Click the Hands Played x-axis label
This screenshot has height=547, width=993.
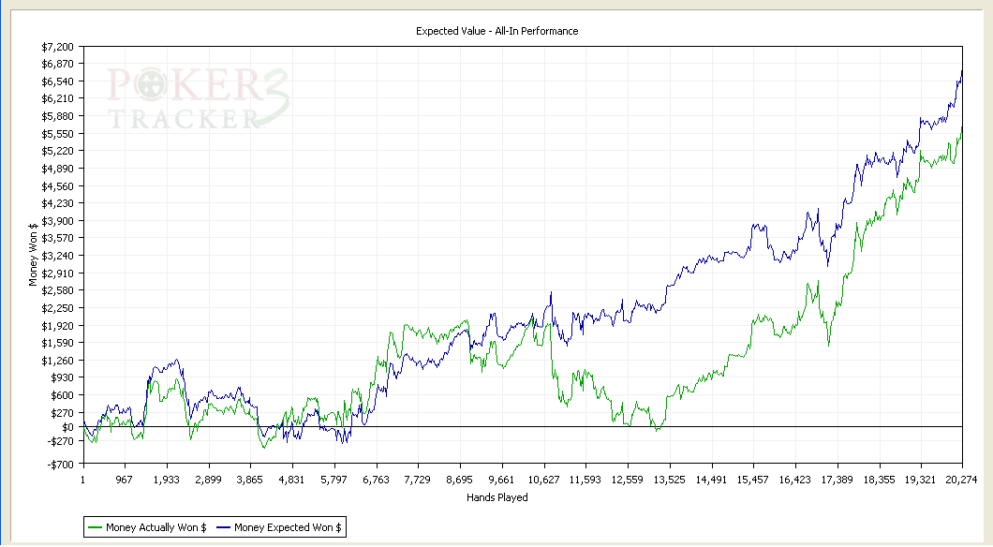tap(496, 497)
